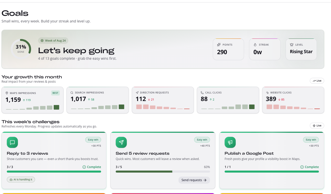The image size is (331, 194).
Task: Click the 60% progress bar for review requests
Action: click(163, 172)
